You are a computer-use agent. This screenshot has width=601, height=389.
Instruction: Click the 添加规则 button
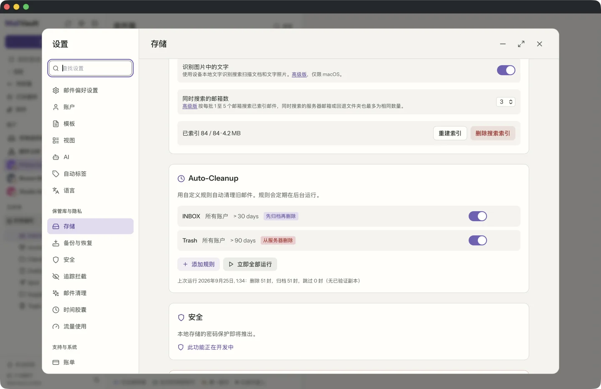click(199, 264)
